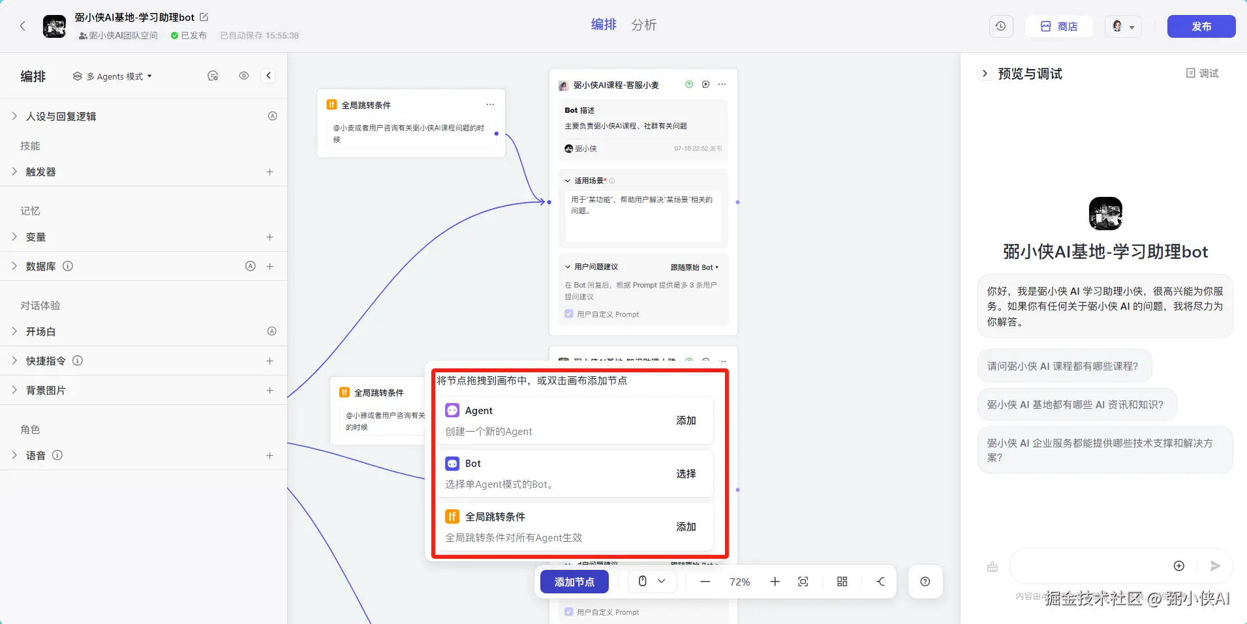
Task: Expand the 快捷指令 section
Action: pos(14,361)
